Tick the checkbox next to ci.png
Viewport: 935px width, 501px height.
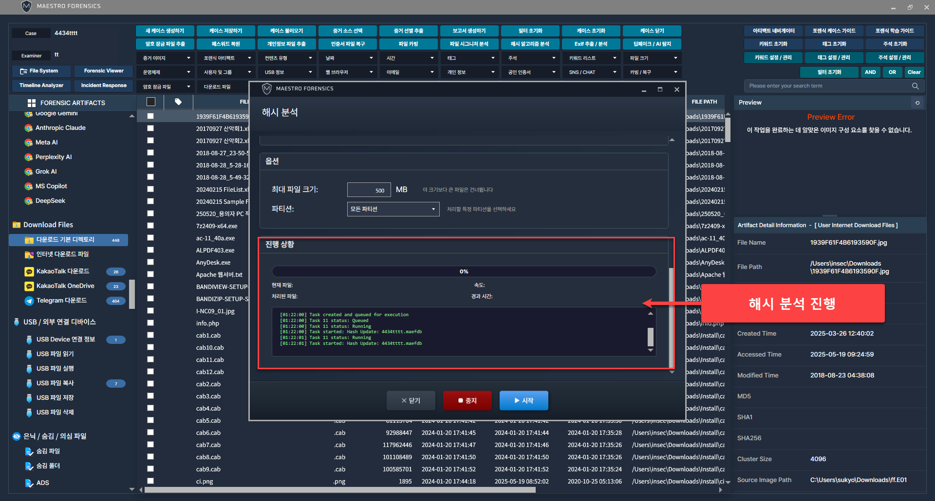[x=150, y=481]
